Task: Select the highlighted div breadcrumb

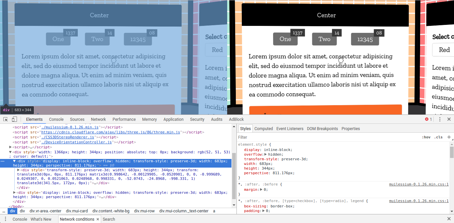Action: (x=13, y=211)
